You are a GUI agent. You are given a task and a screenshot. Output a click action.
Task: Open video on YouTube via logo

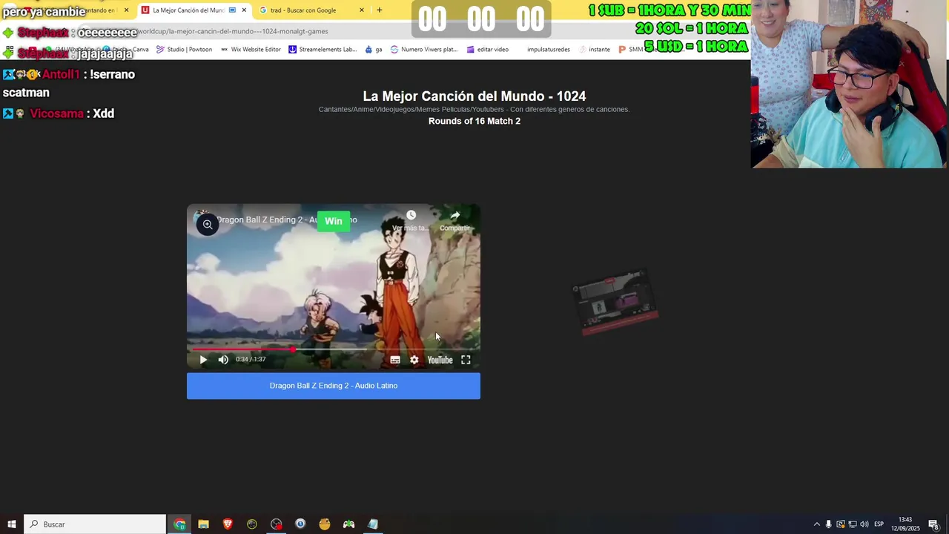[440, 360]
